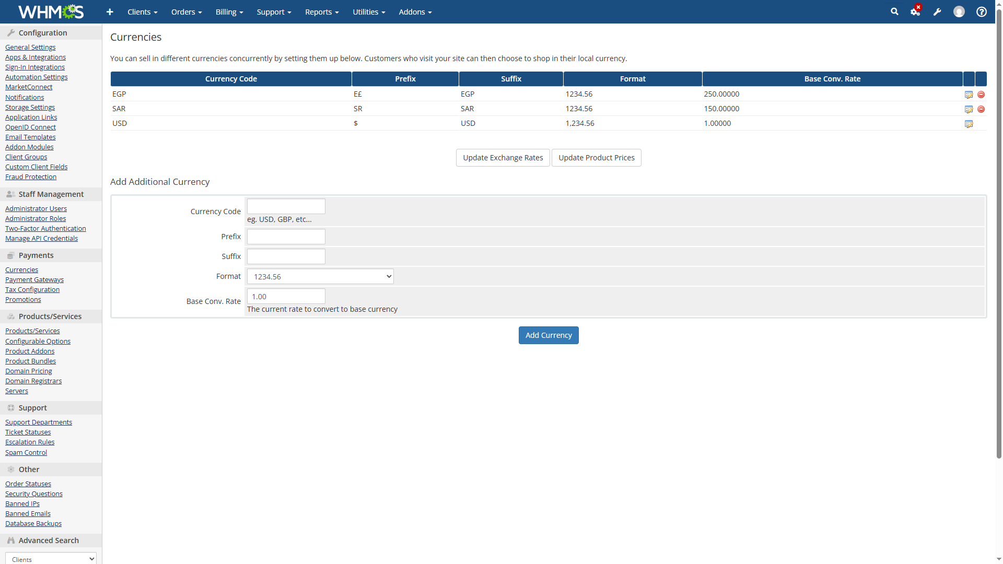
Task: Open the Reports menu
Action: (322, 11)
